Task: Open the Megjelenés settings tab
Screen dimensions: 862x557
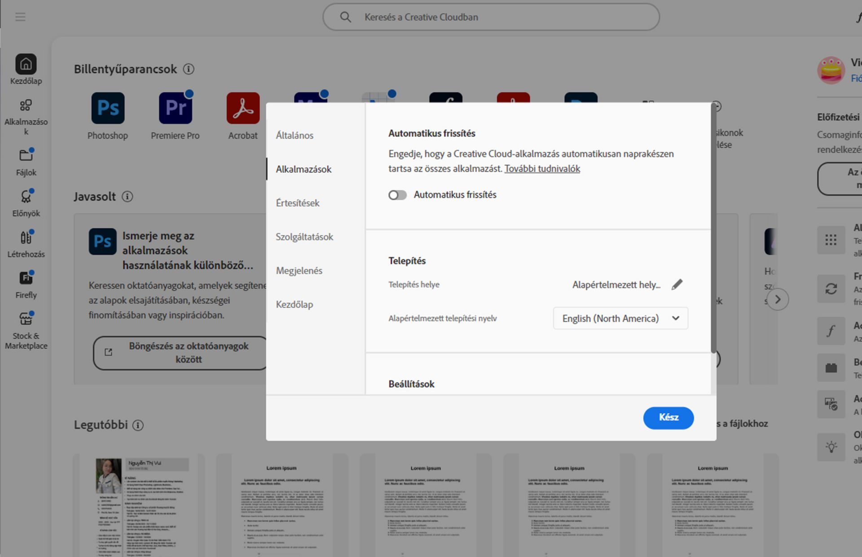Action: [299, 271]
